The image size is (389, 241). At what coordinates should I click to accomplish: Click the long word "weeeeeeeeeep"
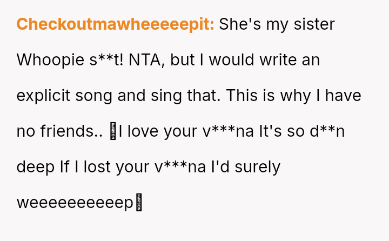[75, 203]
